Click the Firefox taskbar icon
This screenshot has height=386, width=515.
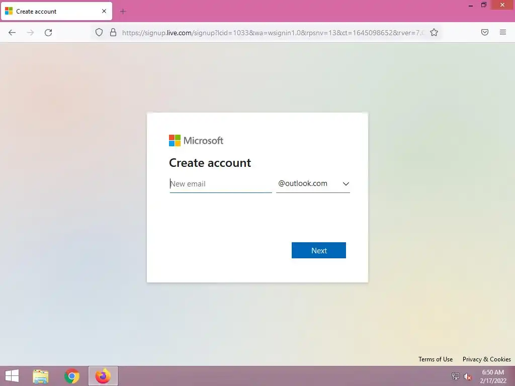(x=103, y=376)
